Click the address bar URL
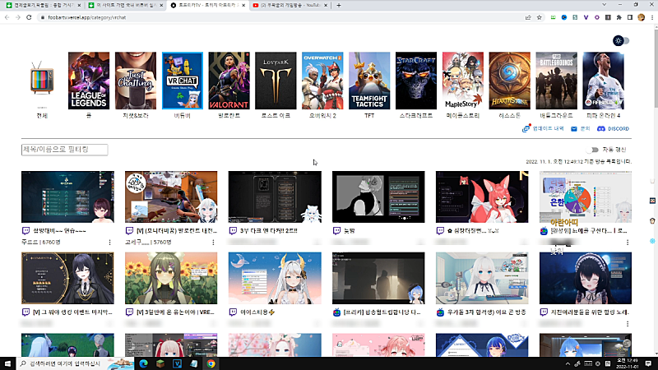 click(87, 17)
